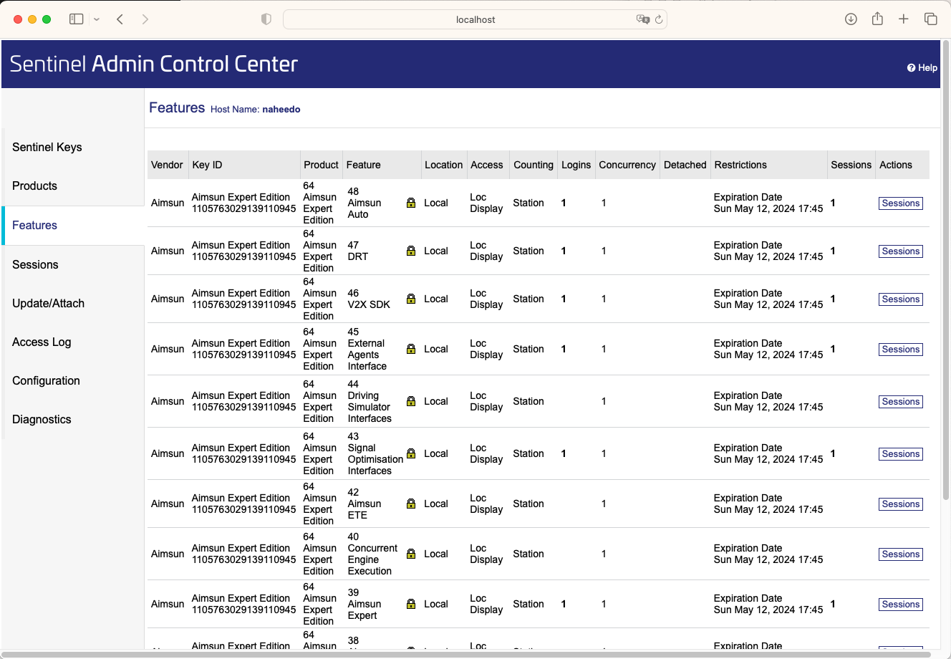Screen dimensions: 951x659
Task: Open the Safari downloads icon
Action: [851, 19]
